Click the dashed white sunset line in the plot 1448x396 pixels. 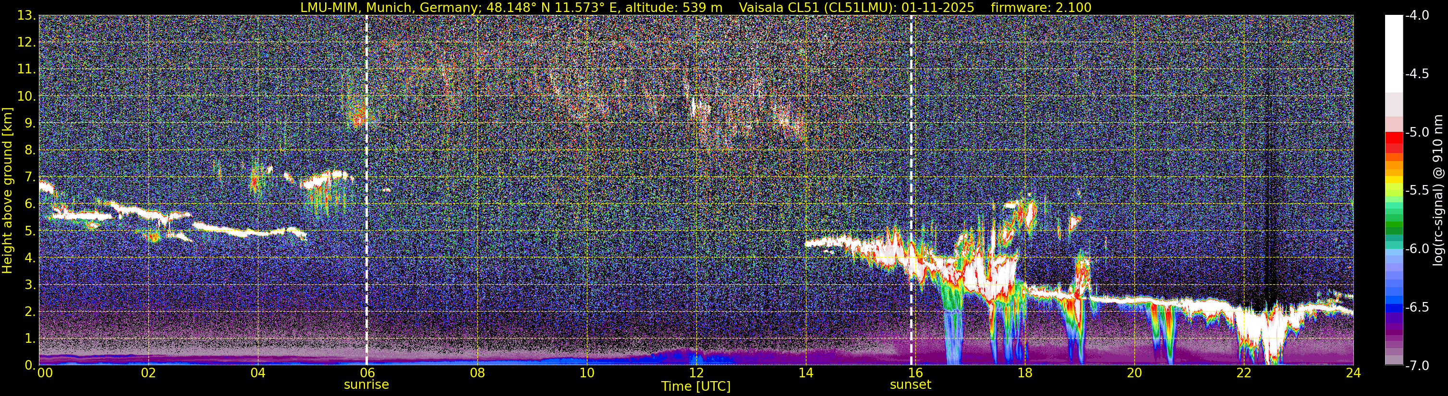(x=911, y=190)
